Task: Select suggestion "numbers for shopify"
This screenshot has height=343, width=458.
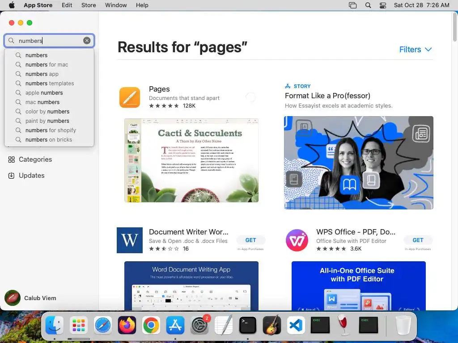Action: point(49,130)
